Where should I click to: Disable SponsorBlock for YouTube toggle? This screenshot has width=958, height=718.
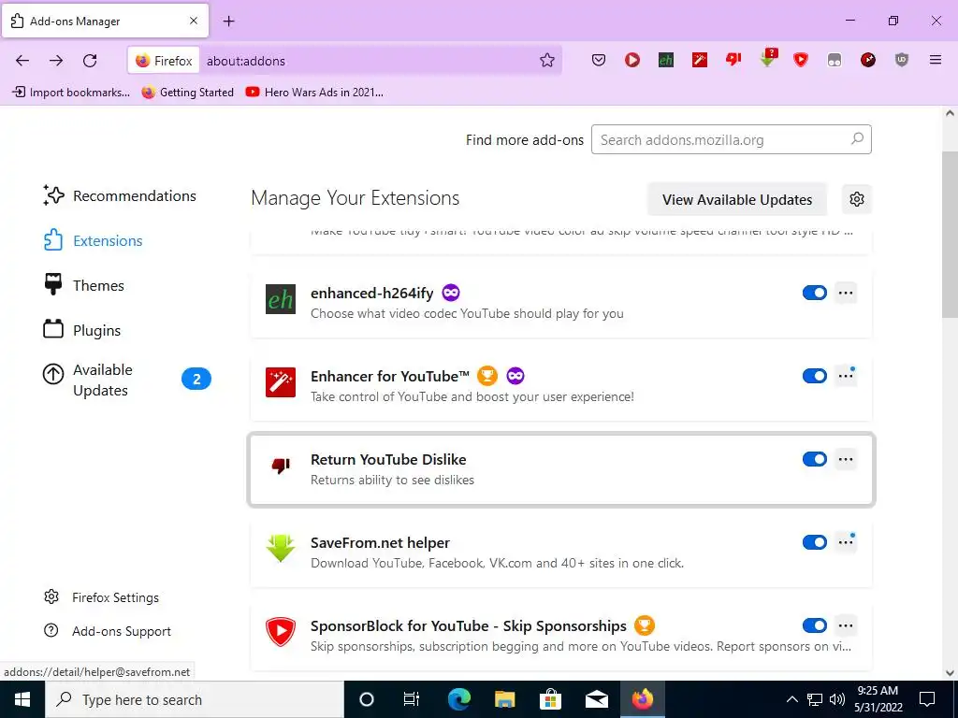click(x=815, y=625)
